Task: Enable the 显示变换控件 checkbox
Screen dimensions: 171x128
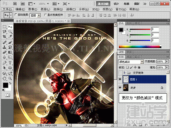Action: [45, 15]
